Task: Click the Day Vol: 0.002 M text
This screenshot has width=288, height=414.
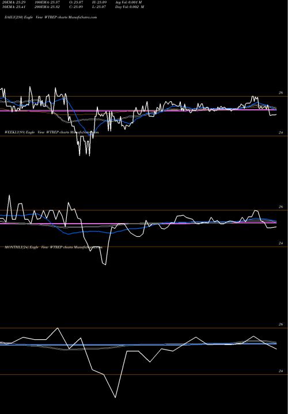Action: (130, 7)
